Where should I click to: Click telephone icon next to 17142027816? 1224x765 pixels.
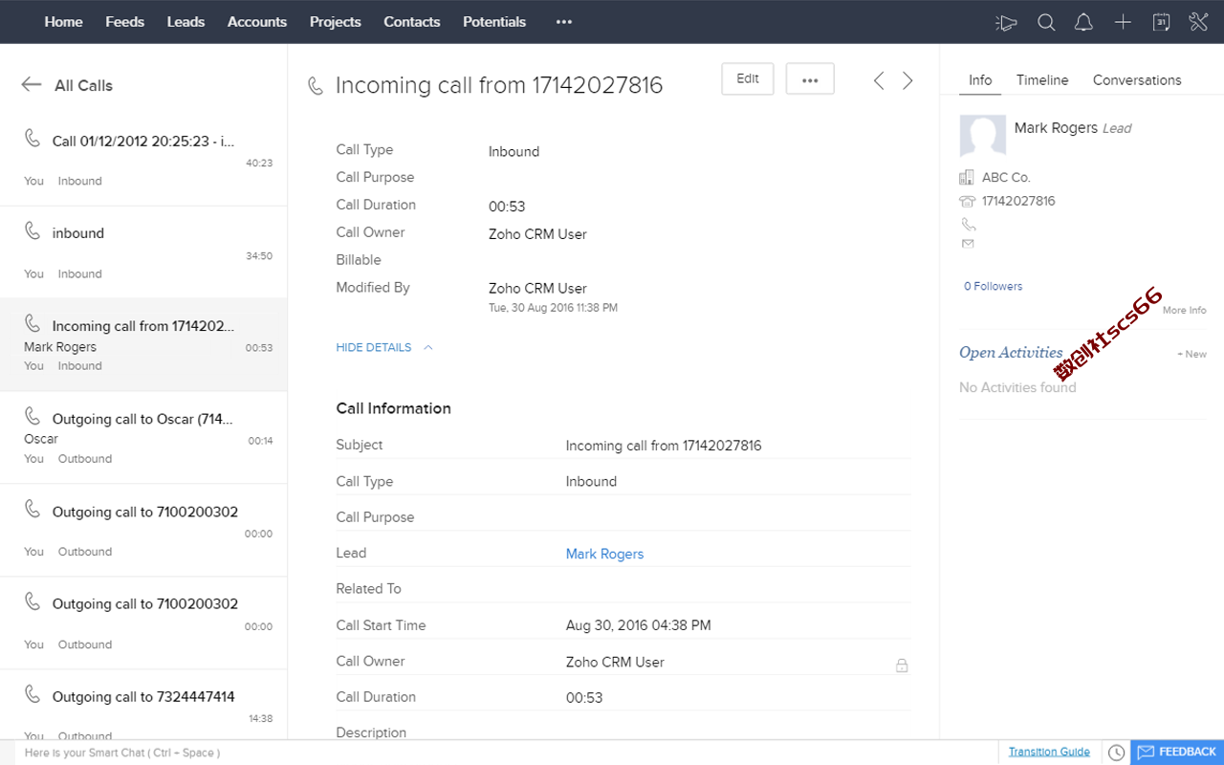coord(967,201)
